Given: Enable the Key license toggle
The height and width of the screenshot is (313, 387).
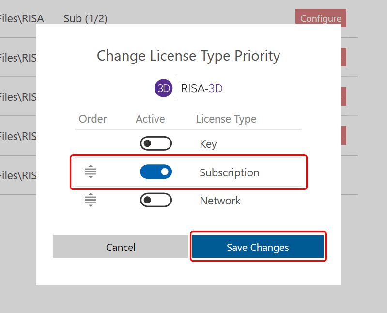Looking at the screenshot, I should click(x=156, y=144).
